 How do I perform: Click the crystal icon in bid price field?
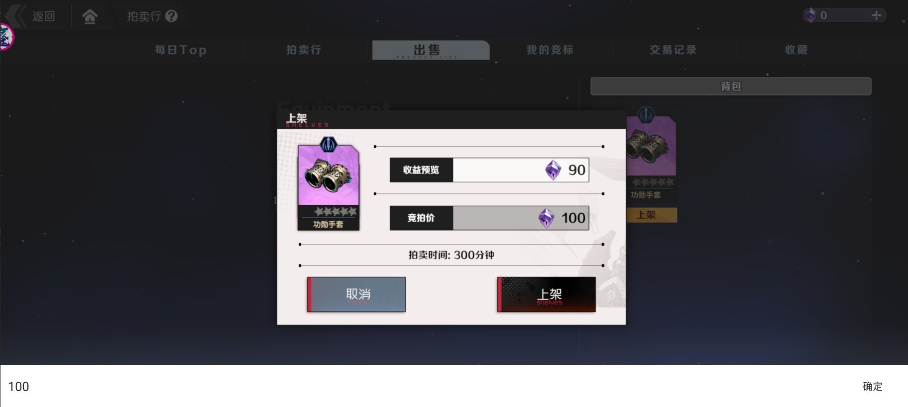point(546,218)
